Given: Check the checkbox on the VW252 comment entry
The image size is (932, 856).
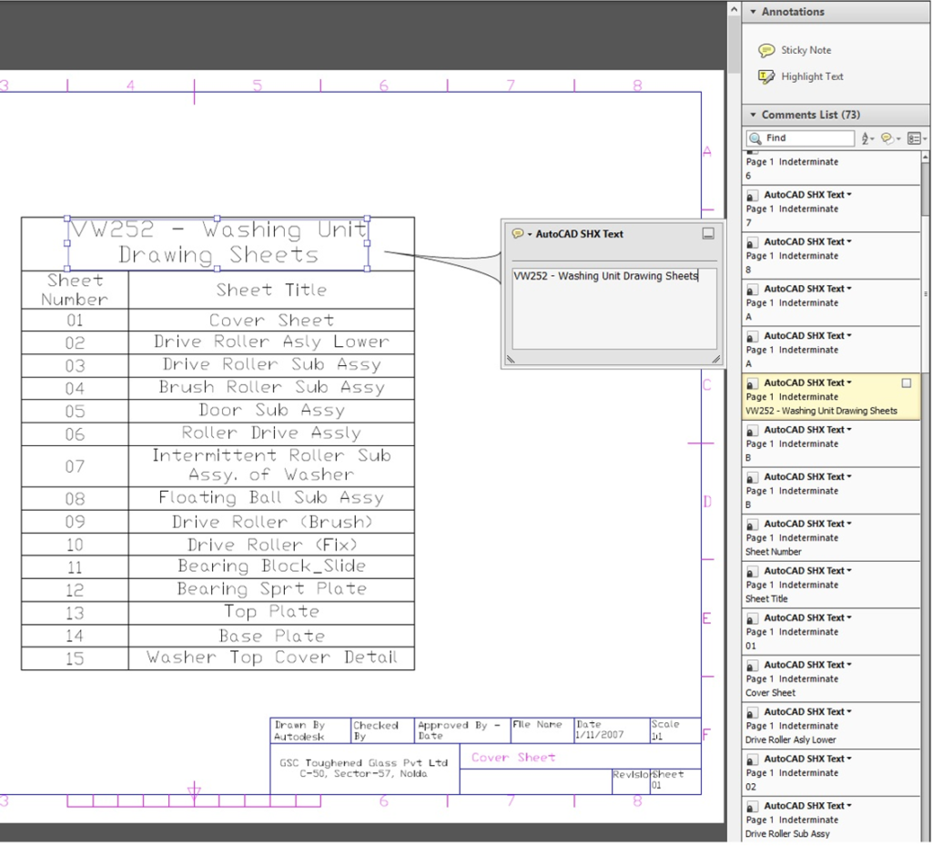Looking at the screenshot, I should tap(907, 382).
